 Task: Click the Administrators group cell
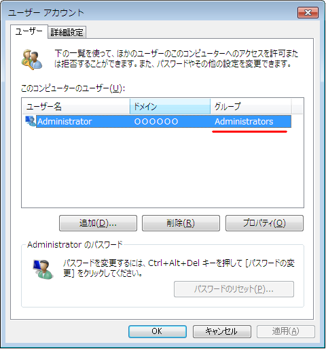[x=244, y=122]
